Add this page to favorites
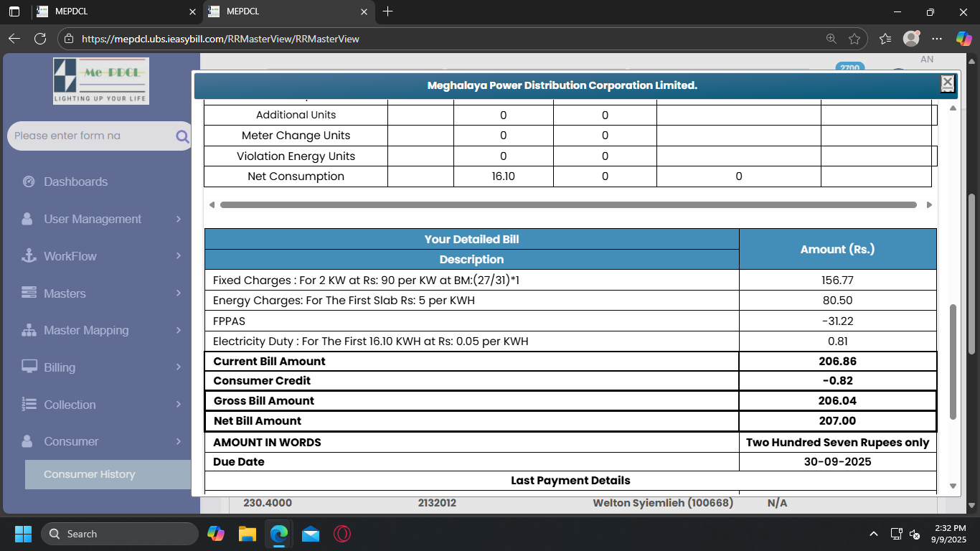This screenshot has height=551, width=980. [854, 39]
